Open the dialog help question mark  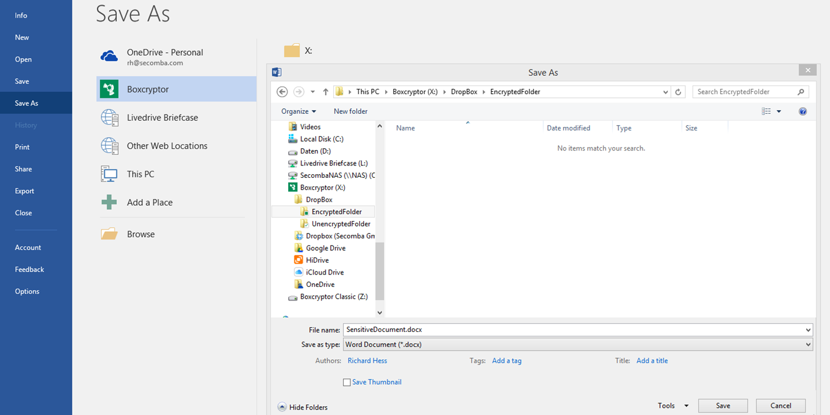pos(803,111)
